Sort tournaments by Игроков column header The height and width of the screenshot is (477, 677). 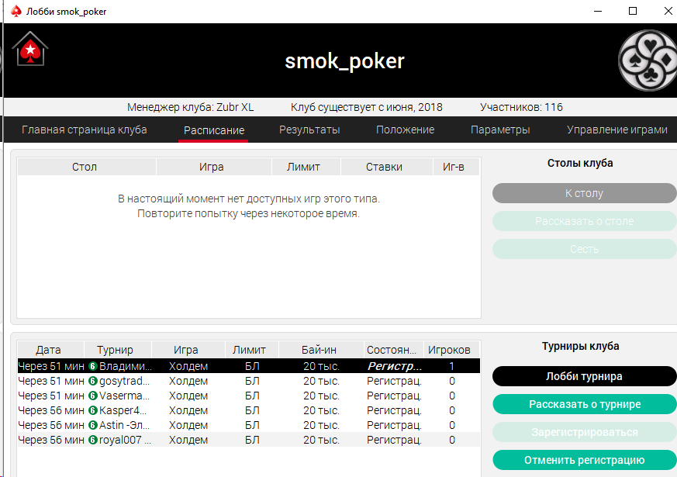tap(452, 350)
